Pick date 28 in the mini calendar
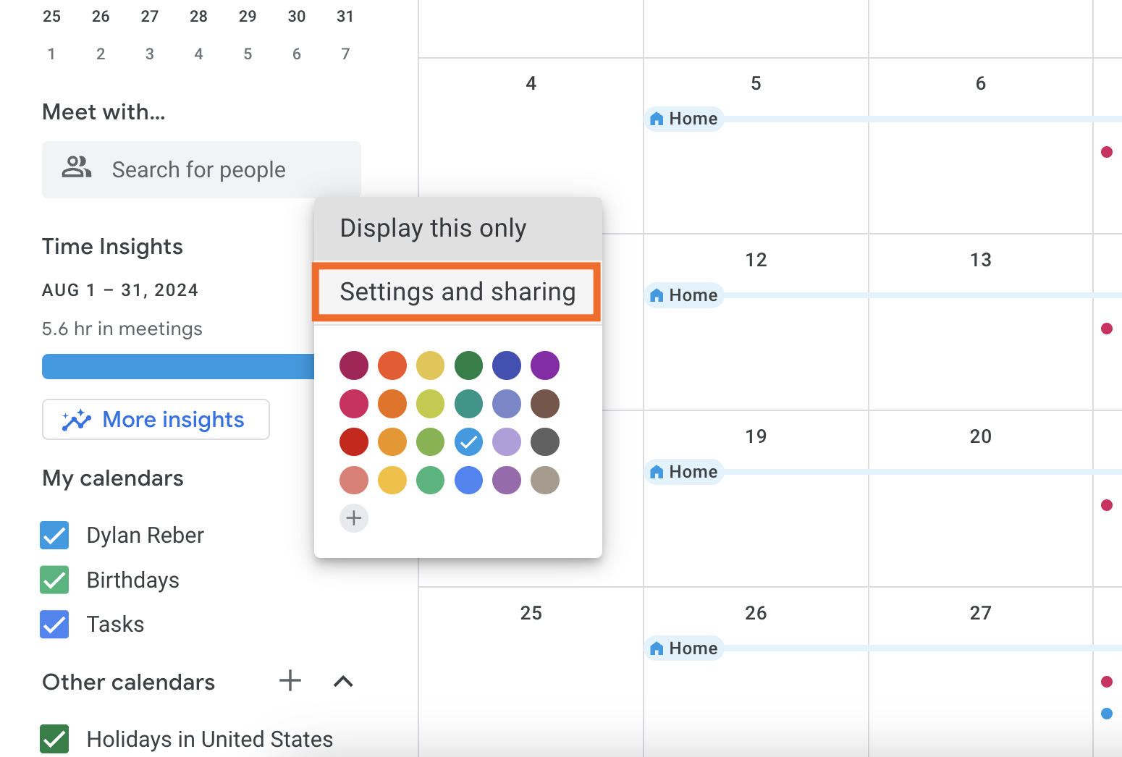 [x=198, y=17]
